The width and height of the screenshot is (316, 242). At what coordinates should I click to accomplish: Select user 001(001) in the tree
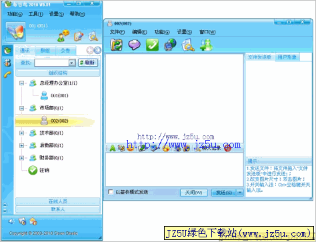[55, 95]
